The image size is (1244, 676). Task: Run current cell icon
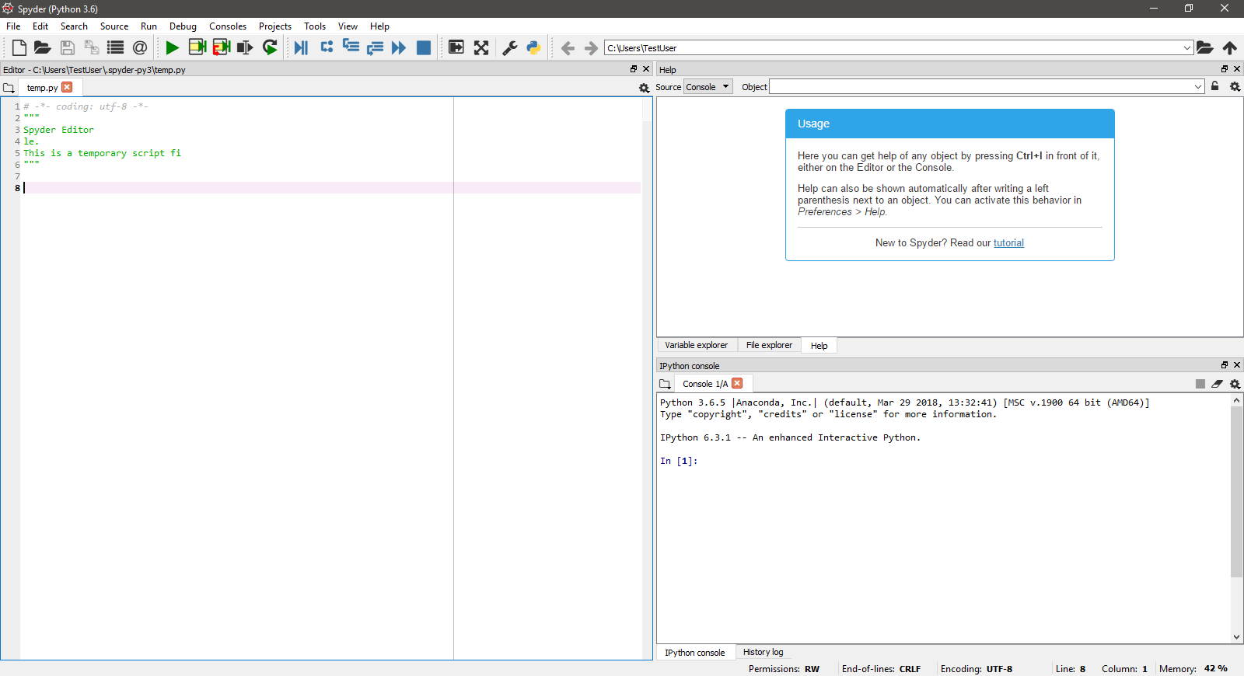click(197, 47)
